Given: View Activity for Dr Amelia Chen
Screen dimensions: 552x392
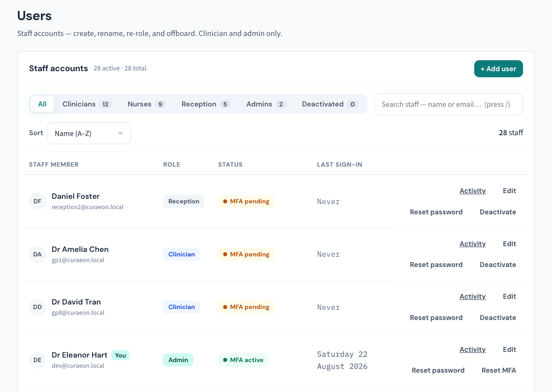Looking at the screenshot, I should pyautogui.click(x=472, y=244).
